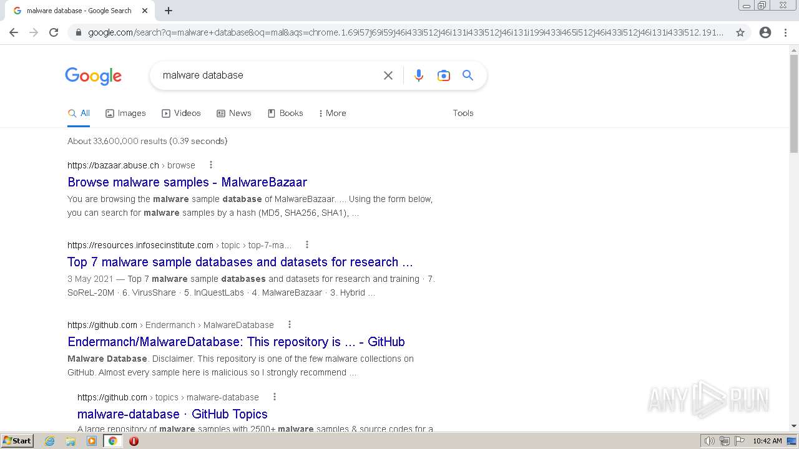Switch to Books results tab
This screenshot has width=799, height=449.
(285, 113)
